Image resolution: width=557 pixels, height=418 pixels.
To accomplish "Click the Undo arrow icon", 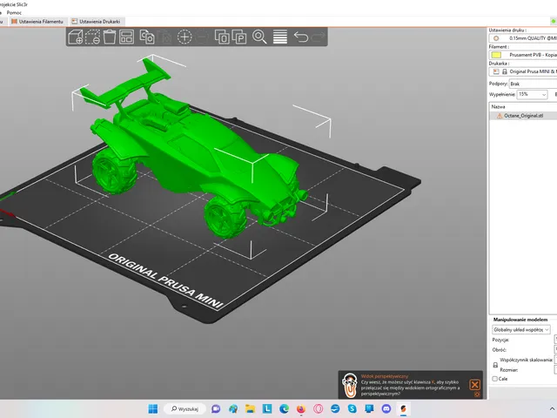I will click(x=300, y=37).
